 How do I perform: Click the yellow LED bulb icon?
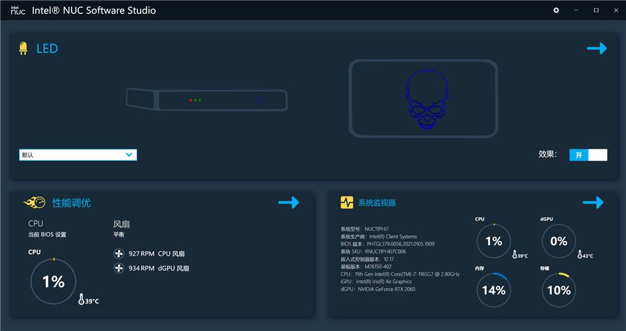coord(23,49)
